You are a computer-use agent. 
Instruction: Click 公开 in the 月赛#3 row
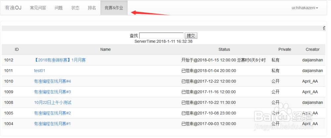275,92
